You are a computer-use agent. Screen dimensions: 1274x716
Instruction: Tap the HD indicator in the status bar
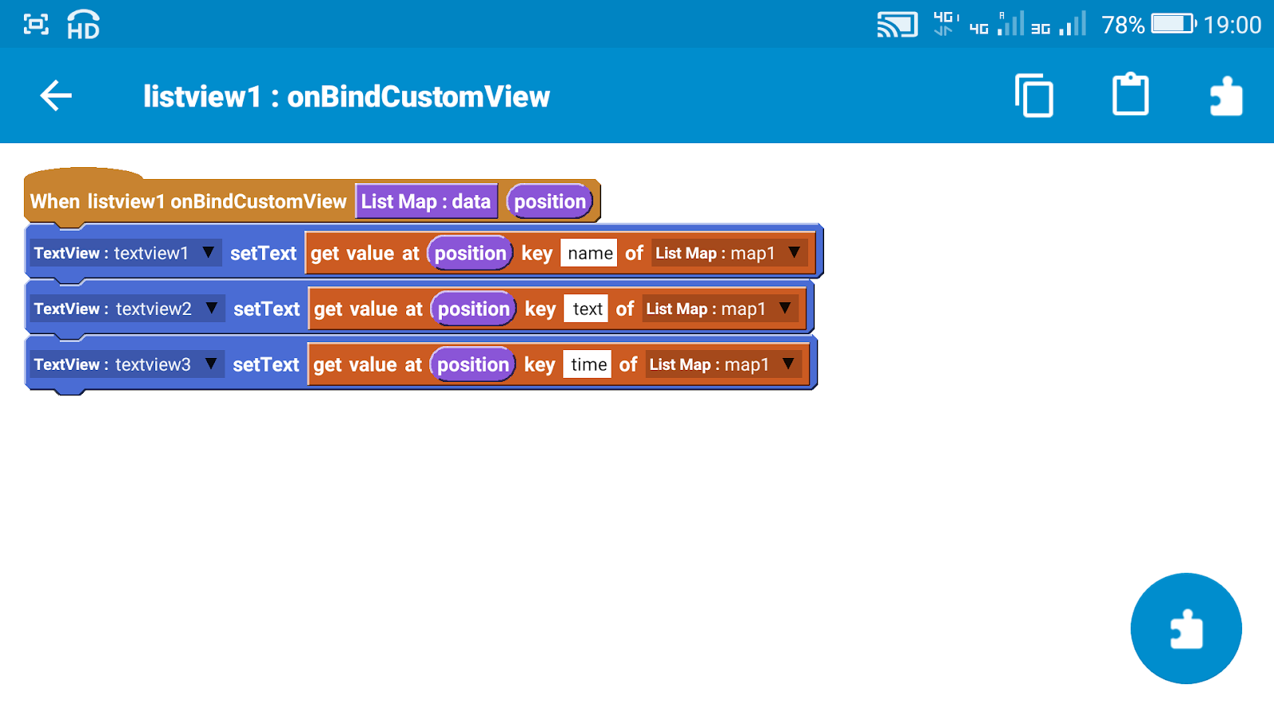(x=80, y=25)
